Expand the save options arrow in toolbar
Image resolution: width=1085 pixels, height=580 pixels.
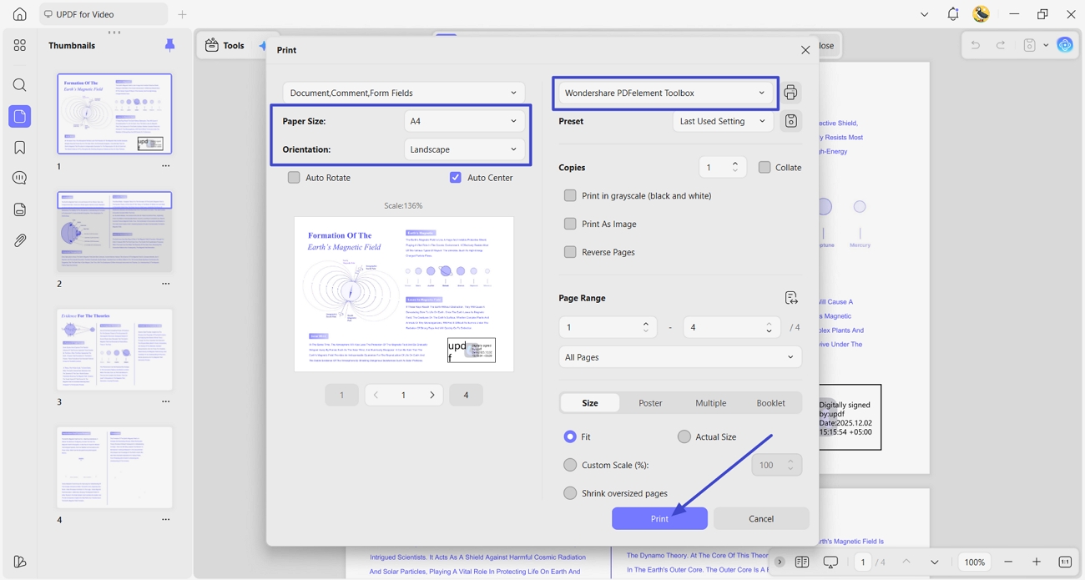[1046, 45]
